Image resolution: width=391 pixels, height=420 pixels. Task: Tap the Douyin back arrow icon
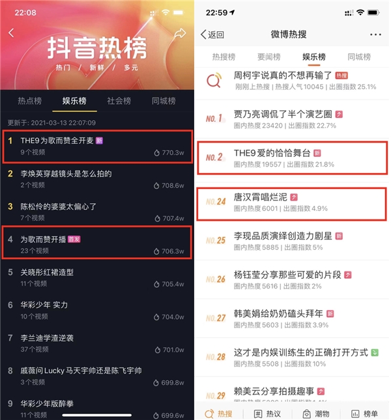11,33
